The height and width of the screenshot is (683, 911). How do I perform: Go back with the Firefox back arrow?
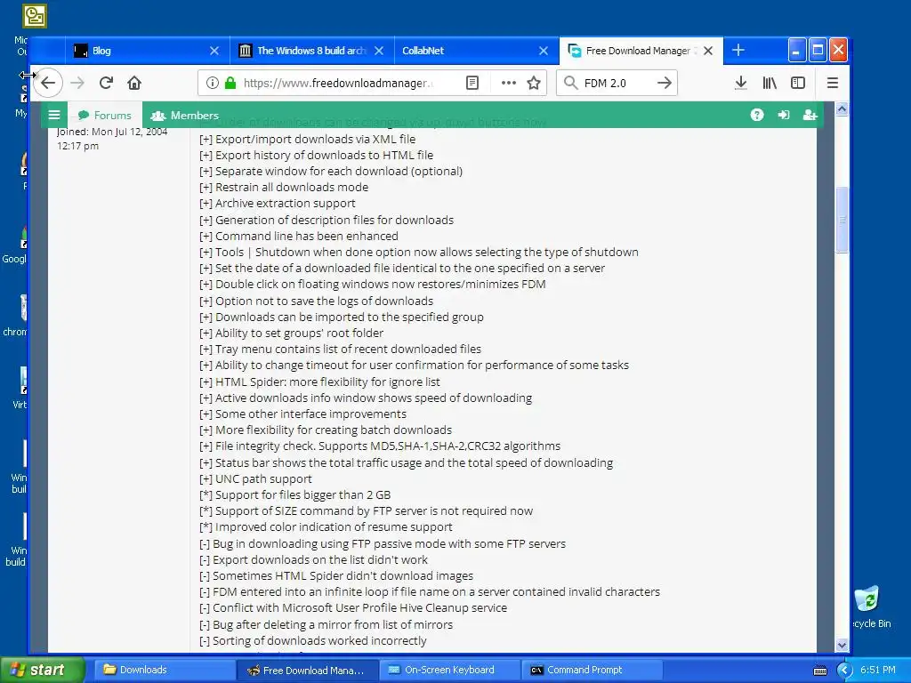tap(48, 83)
